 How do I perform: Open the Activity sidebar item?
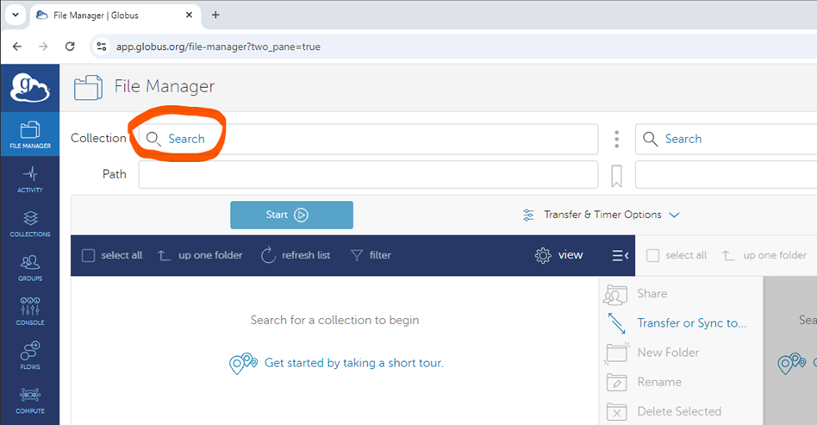click(x=29, y=179)
